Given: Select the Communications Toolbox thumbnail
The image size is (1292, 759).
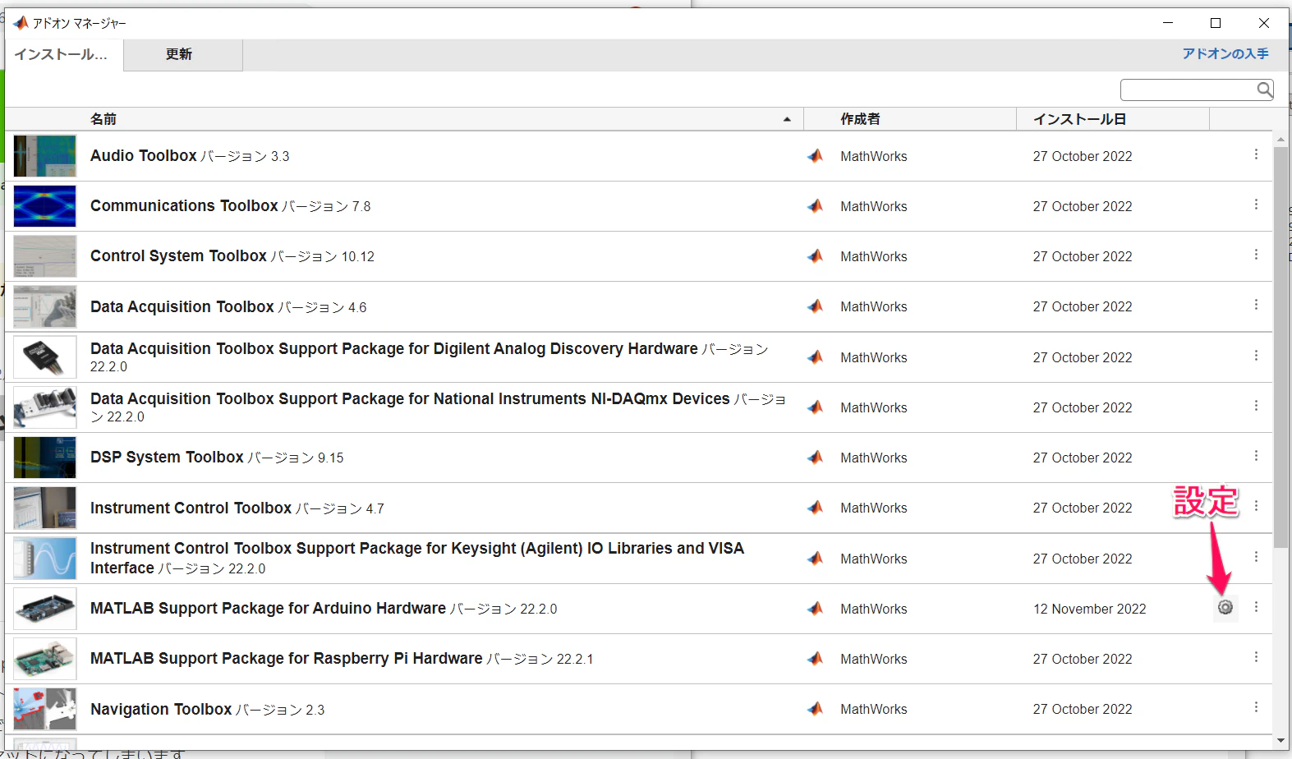Looking at the screenshot, I should [45, 206].
